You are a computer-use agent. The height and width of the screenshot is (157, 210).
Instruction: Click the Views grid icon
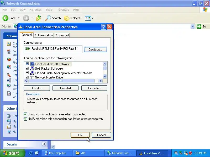pos(88,18)
